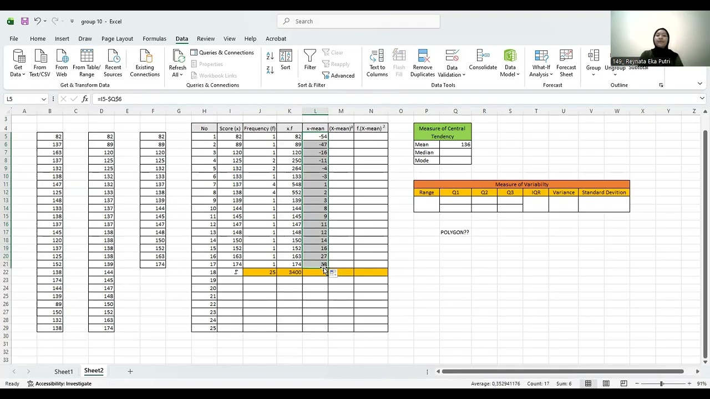
Task: Click the POLYGON?? cell
Action: coord(455,232)
